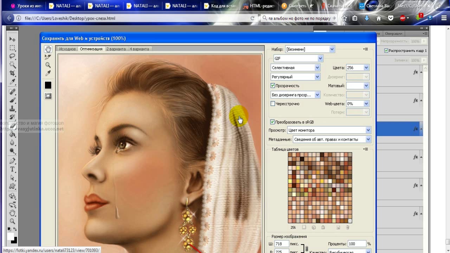Select the Pen tool

click(x=12, y=161)
